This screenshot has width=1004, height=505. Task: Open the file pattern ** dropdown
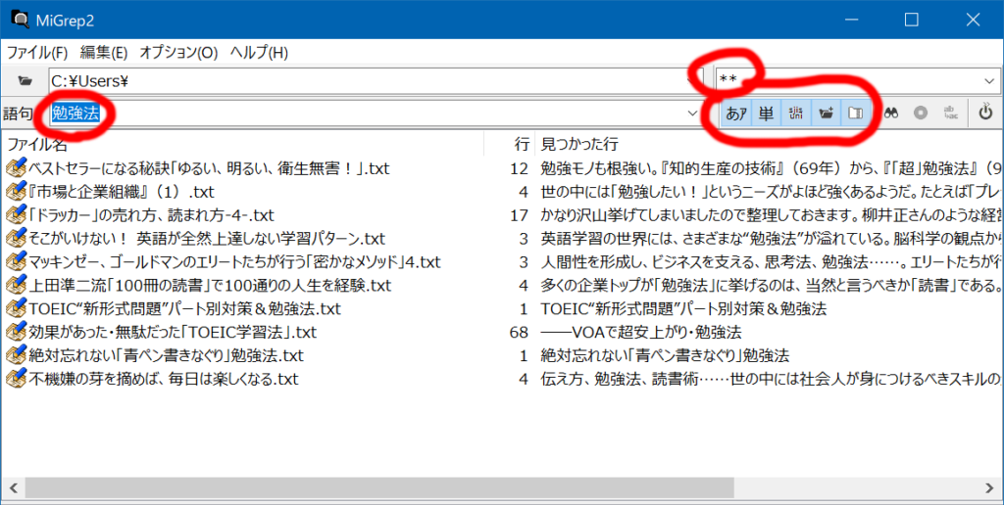click(988, 80)
